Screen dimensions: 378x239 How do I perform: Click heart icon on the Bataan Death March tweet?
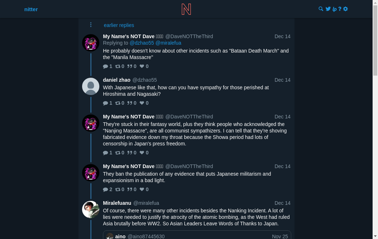coord(142,67)
